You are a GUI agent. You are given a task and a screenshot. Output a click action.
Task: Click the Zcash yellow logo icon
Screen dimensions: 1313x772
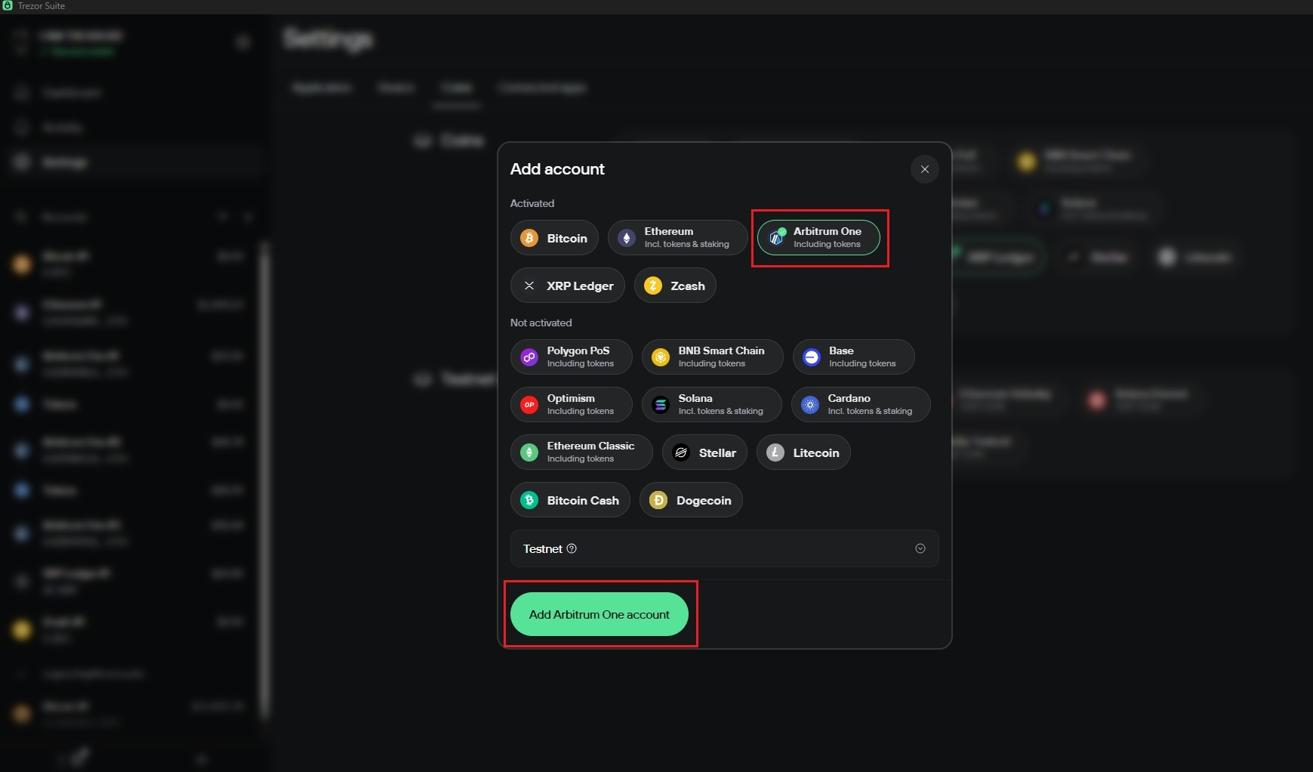pos(653,286)
